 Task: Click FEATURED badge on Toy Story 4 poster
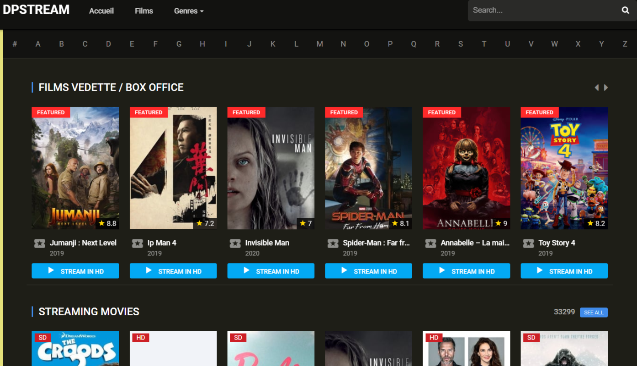pyautogui.click(x=540, y=112)
